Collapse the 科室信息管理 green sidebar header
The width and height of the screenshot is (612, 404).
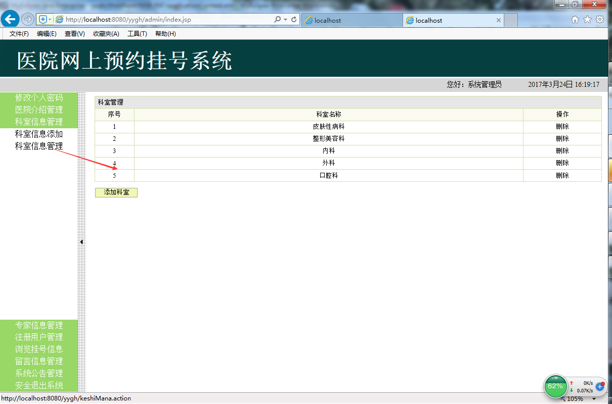pos(39,122)
